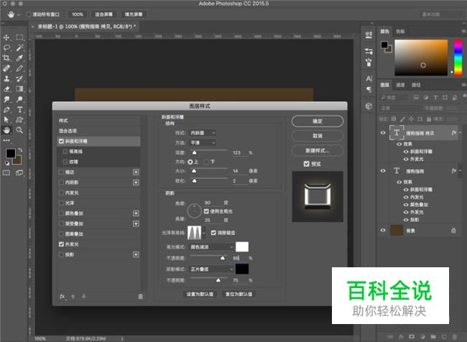Select the Crop tool
The height and width of the screenshot is (342, 467).
(6, 57)
